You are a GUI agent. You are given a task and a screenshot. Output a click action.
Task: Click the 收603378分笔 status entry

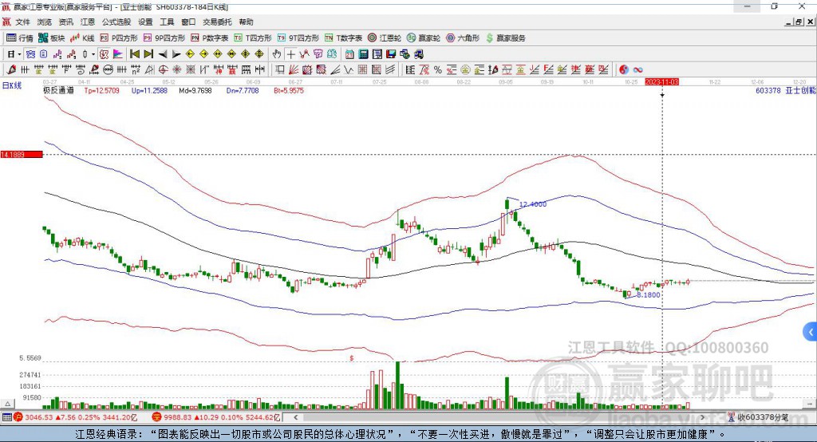[x=758, y=417]
